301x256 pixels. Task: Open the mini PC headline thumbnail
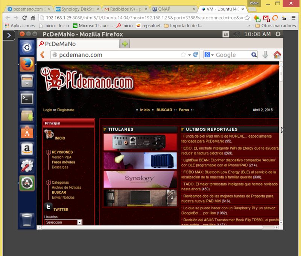[x=140, y=142]
